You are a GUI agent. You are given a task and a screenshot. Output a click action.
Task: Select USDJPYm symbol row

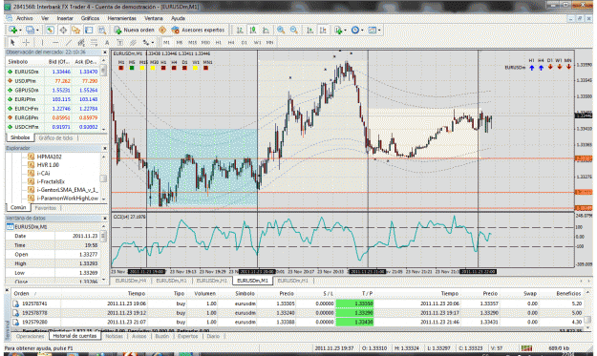(x=53, y=81)
